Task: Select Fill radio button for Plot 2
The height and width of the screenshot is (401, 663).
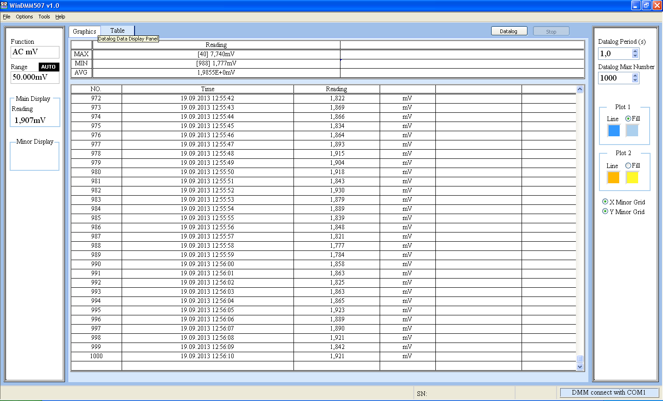Action: [628, 166]
